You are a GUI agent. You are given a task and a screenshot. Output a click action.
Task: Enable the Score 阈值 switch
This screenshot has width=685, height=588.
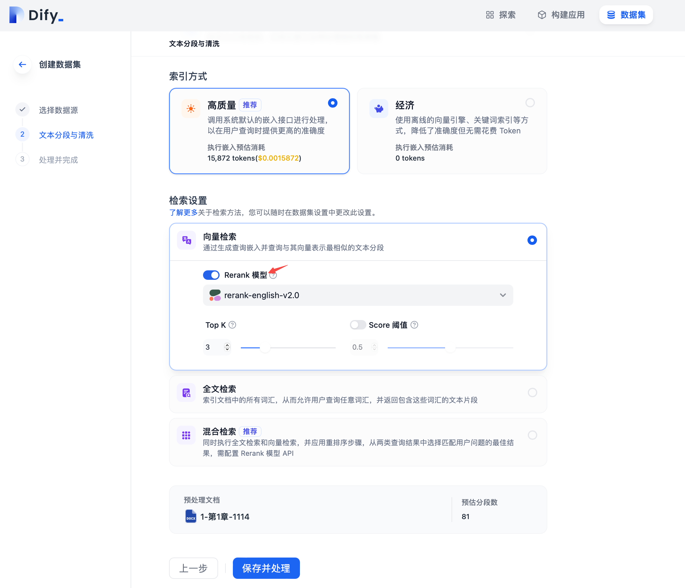pyautogui.click(x=358, y=325)
